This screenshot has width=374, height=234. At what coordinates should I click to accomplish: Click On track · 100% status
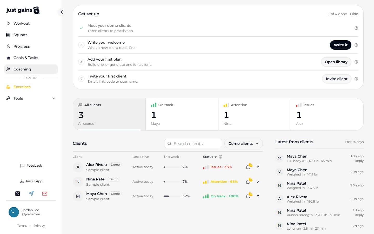pos(221,196)
